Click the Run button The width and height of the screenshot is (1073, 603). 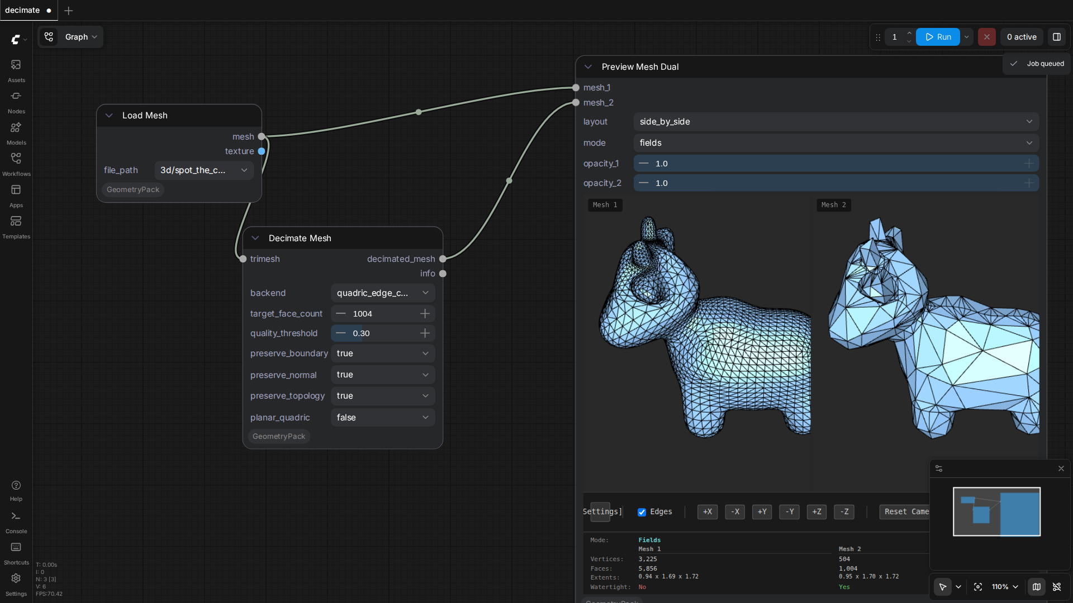[x=938, y=37]
